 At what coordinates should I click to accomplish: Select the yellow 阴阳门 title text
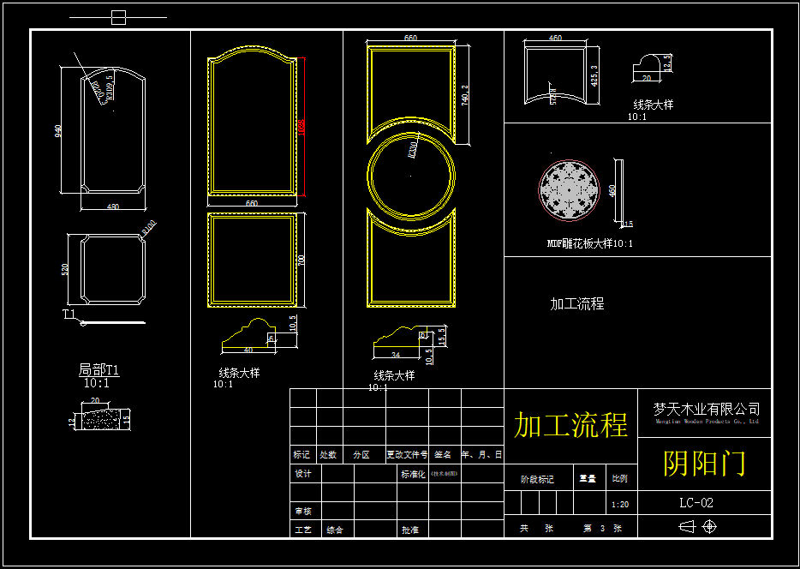(x=704, y=464)
